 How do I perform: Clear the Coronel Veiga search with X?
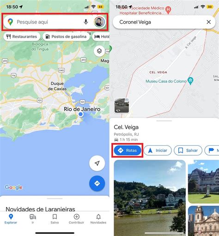tap(209, 22)
